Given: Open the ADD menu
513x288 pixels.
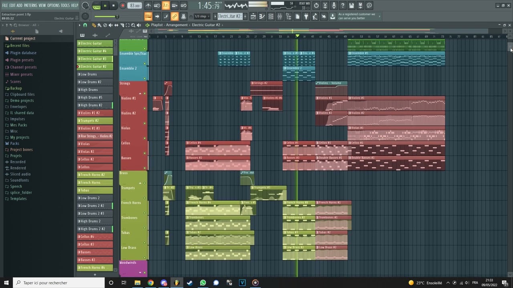Looking at the screenshot, I should click(x=19, y=5).
